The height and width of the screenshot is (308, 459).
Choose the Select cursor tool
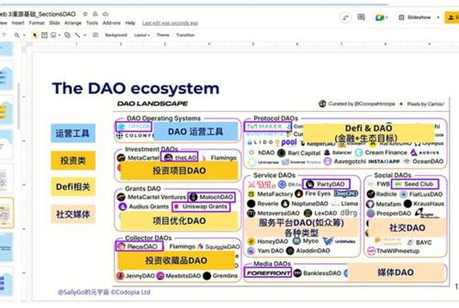click(35, 35)
